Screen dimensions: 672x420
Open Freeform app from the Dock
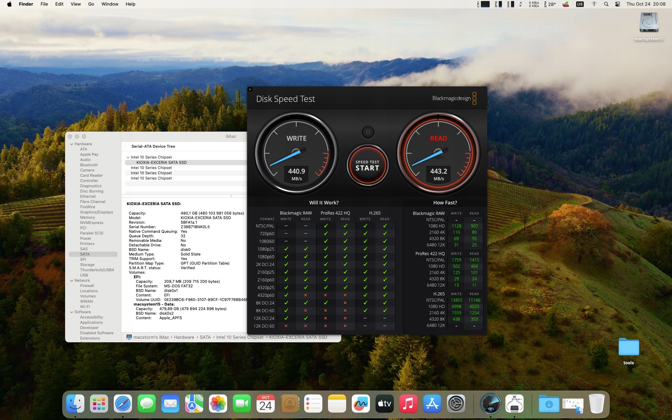(x=361, y=404)
